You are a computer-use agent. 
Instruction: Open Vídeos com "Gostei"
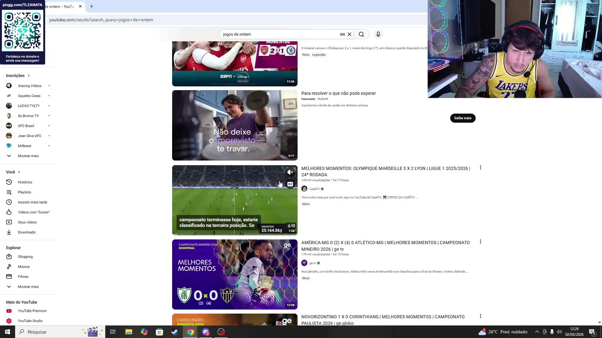(x=33, y=212)
